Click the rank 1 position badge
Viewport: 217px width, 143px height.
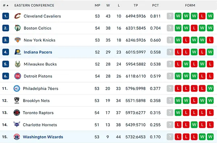(x=6, y=16)
